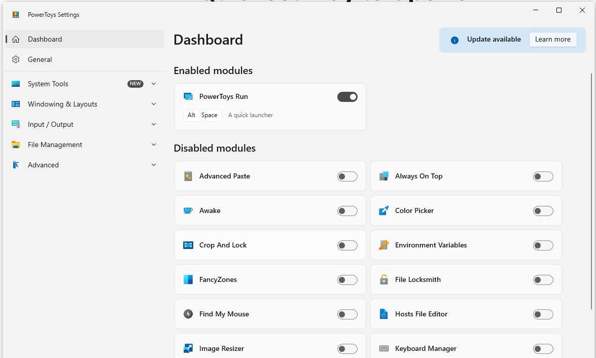Open the Input / Output category

coord(85,124)
